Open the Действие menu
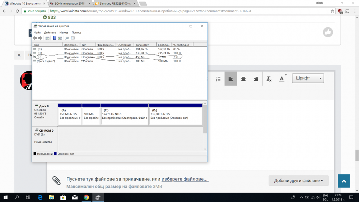This screenshot has width=359, height=202. (50, 33)
